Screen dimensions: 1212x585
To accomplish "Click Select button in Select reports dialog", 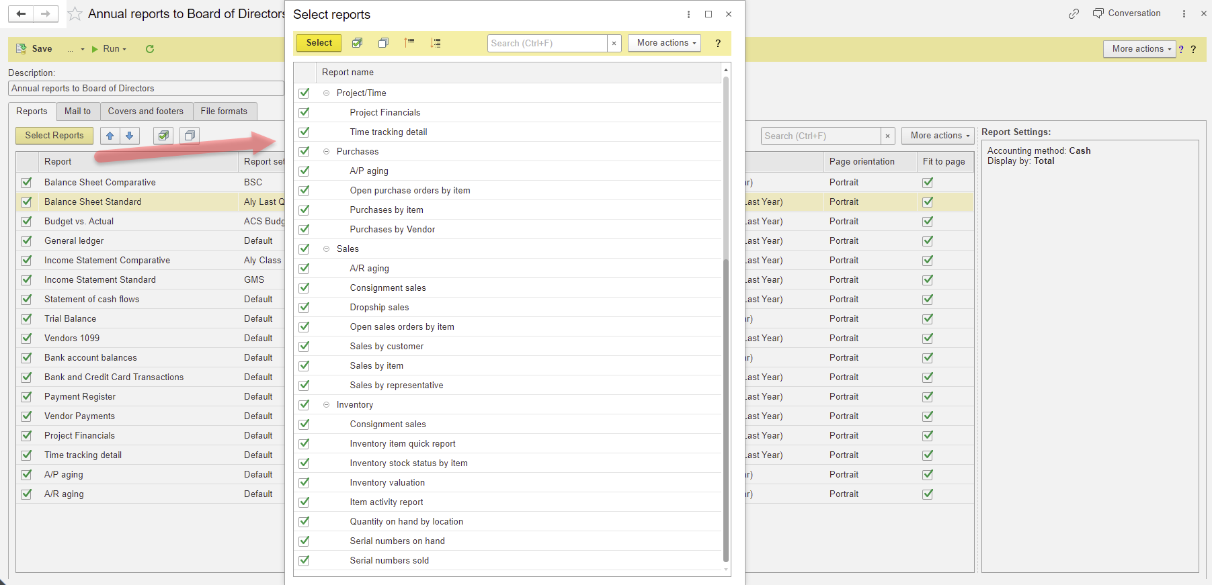I will point(319,43).
